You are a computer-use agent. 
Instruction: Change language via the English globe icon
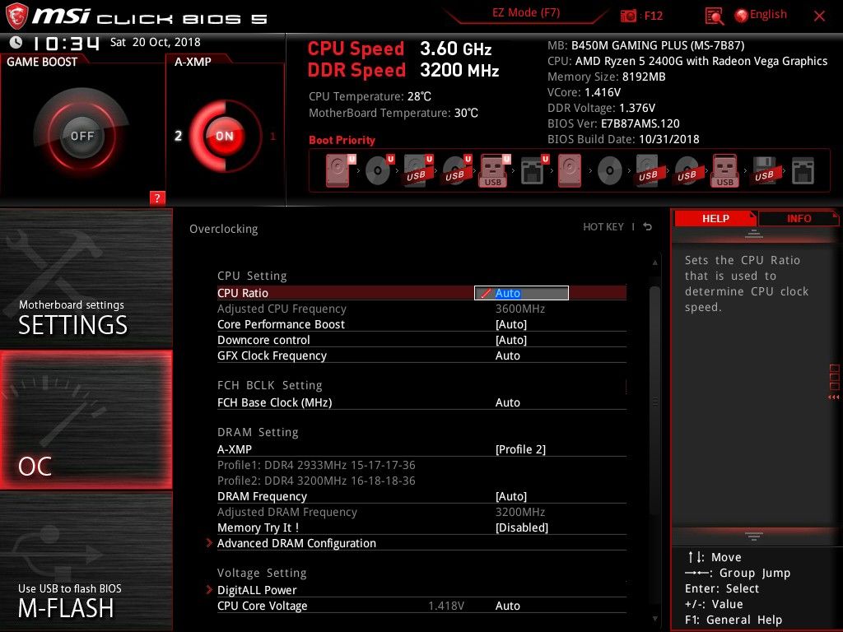click(x=761, y=15)
